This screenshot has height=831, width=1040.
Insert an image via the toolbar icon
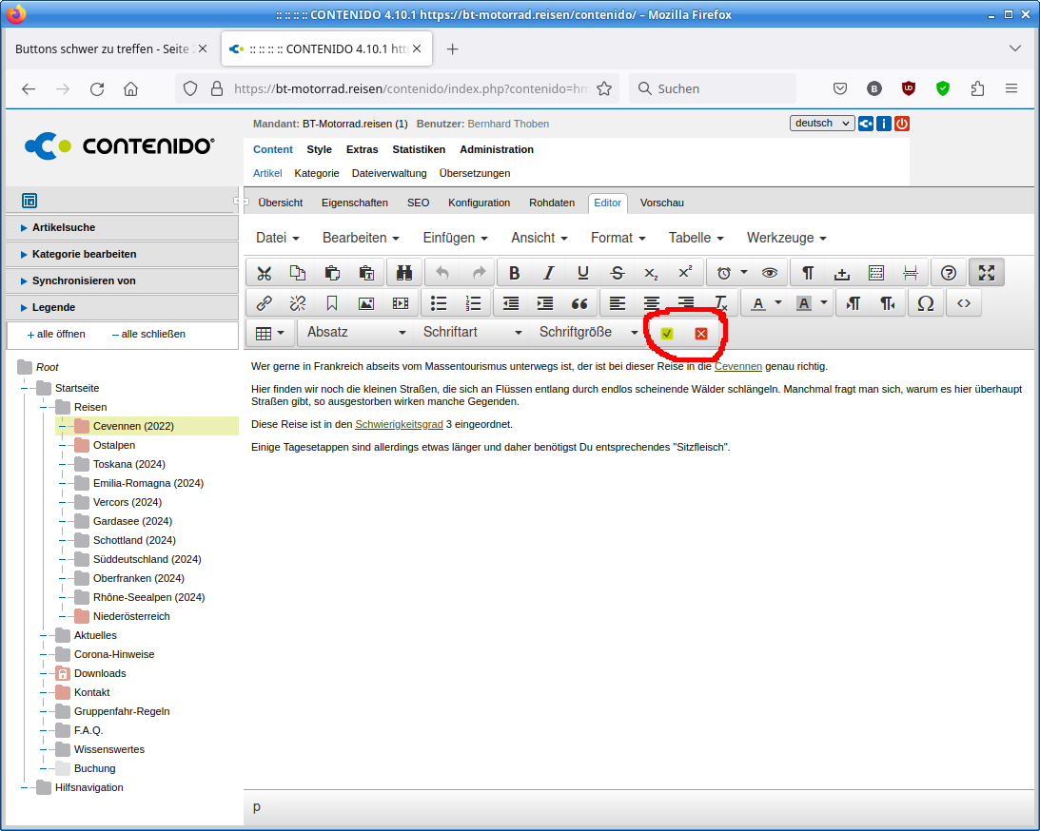[365, 303]
